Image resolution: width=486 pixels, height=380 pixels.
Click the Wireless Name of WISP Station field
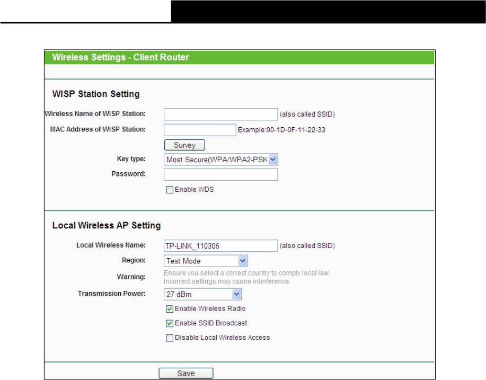pos(220,114)
